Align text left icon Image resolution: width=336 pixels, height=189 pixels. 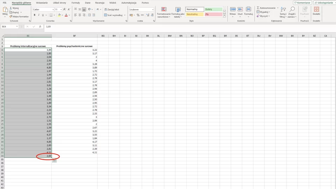76,15
